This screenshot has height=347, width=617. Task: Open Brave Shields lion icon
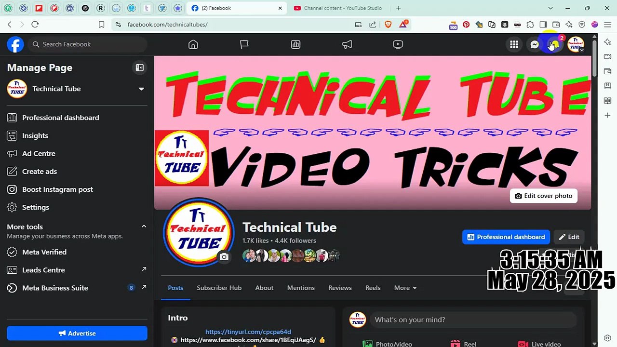(x=389, y=25)
